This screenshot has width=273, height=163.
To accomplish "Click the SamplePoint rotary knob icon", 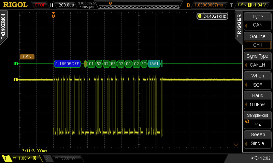I will (247, 121).
